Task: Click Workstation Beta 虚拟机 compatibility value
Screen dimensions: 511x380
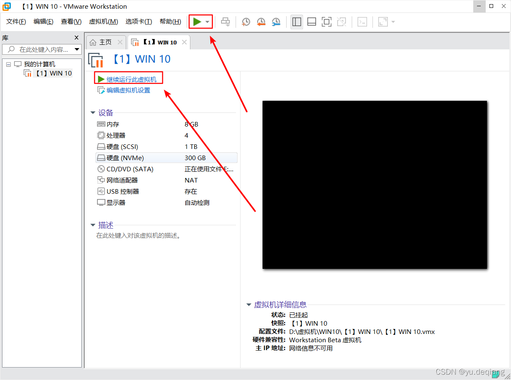Action: [325, 340]
